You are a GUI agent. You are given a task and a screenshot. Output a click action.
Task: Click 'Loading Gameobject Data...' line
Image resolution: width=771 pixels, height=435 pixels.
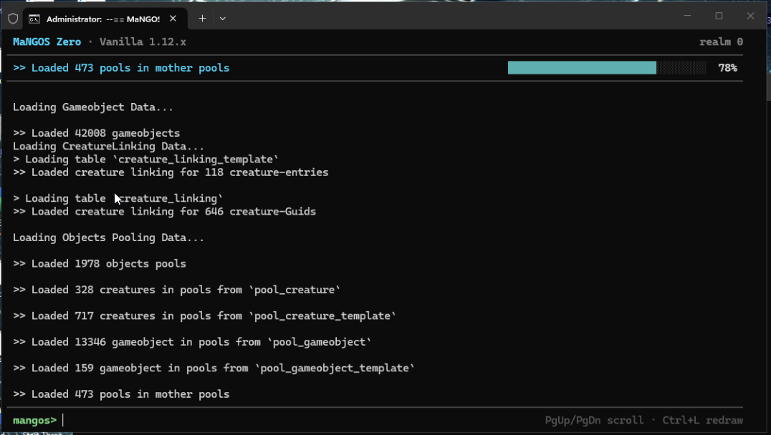(93, 107)
